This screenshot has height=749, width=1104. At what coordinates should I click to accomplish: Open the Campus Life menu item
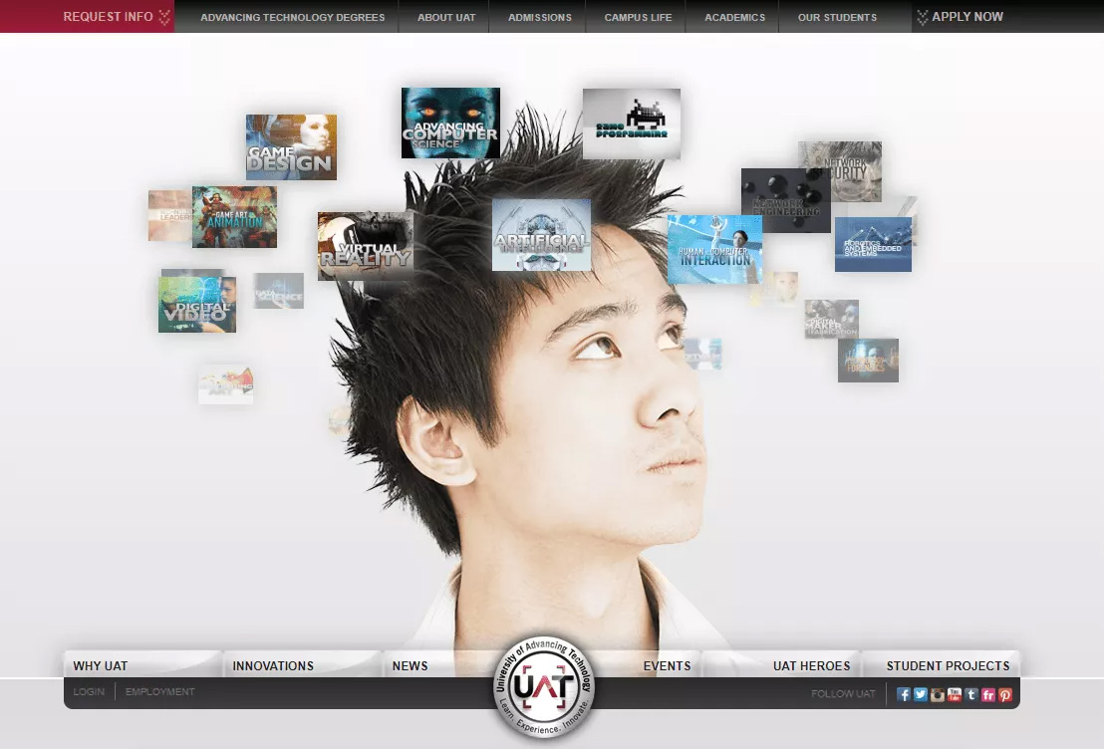click(x=638, y=17)
